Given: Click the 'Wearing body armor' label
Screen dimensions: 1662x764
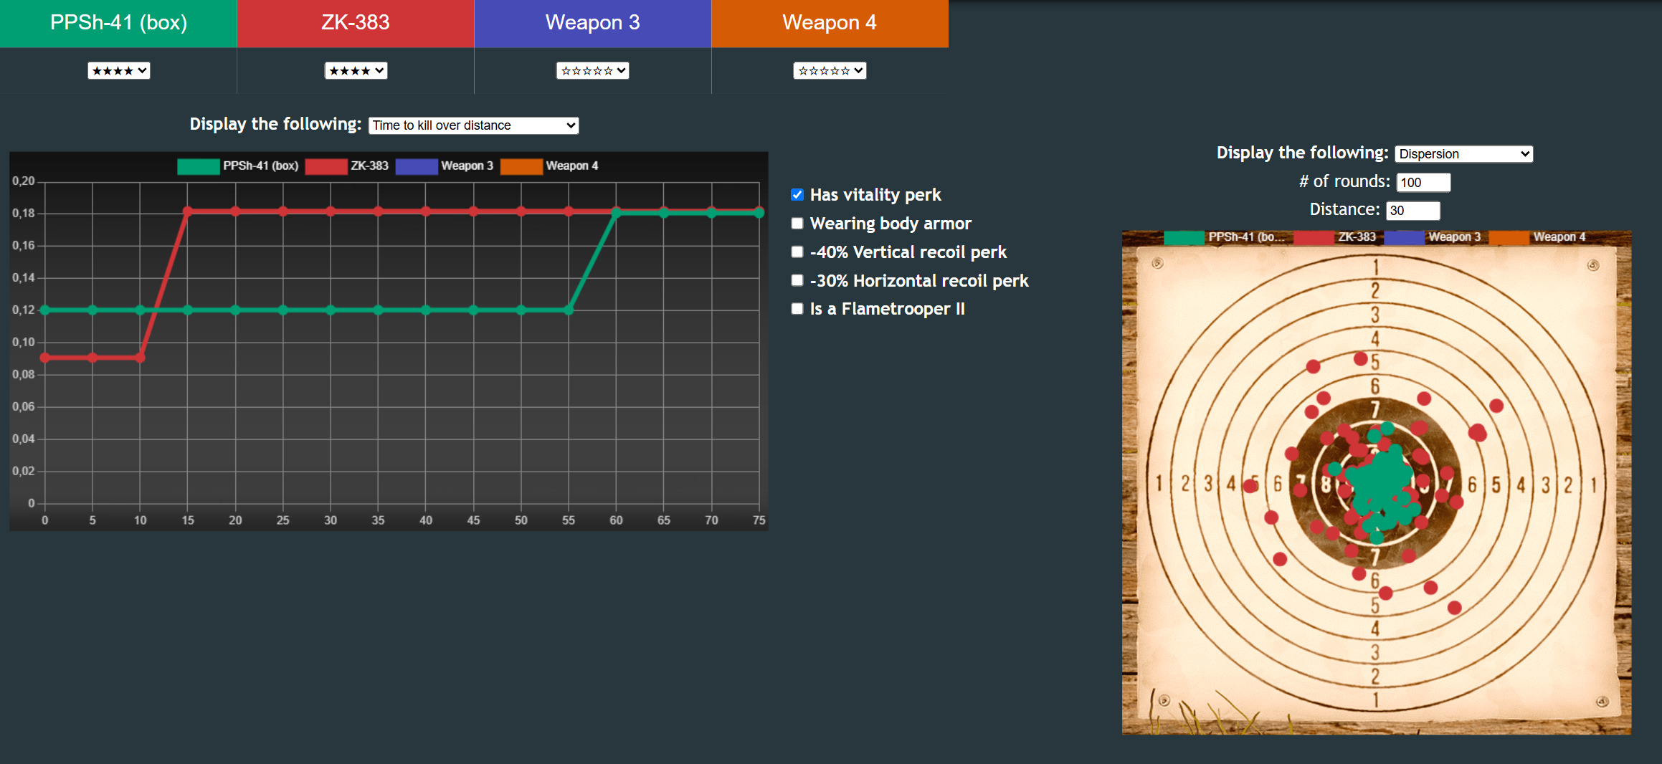Looking at the screenshot, I should click(x=891, y=224).
